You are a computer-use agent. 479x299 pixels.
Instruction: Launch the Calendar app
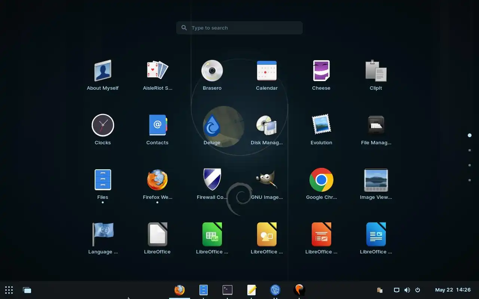267,75
